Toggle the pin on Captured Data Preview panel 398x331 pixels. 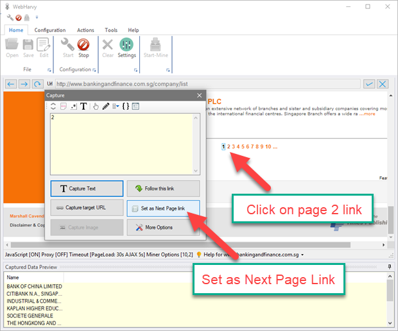coord(390,266)
